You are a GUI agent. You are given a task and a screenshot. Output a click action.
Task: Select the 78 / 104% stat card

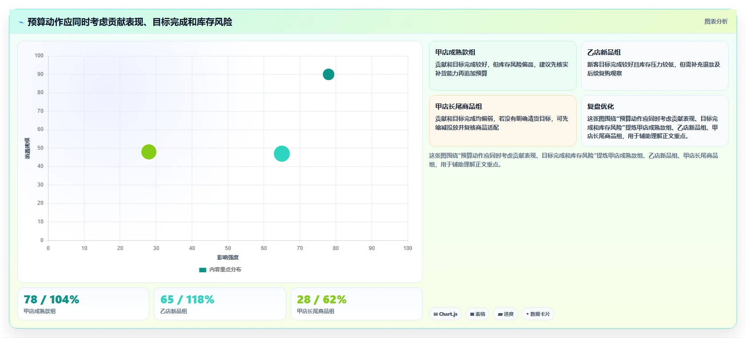(84, 304)
